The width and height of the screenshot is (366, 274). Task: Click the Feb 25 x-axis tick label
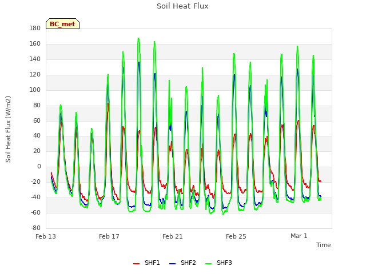pyautogui.click(x=236, y=236)
